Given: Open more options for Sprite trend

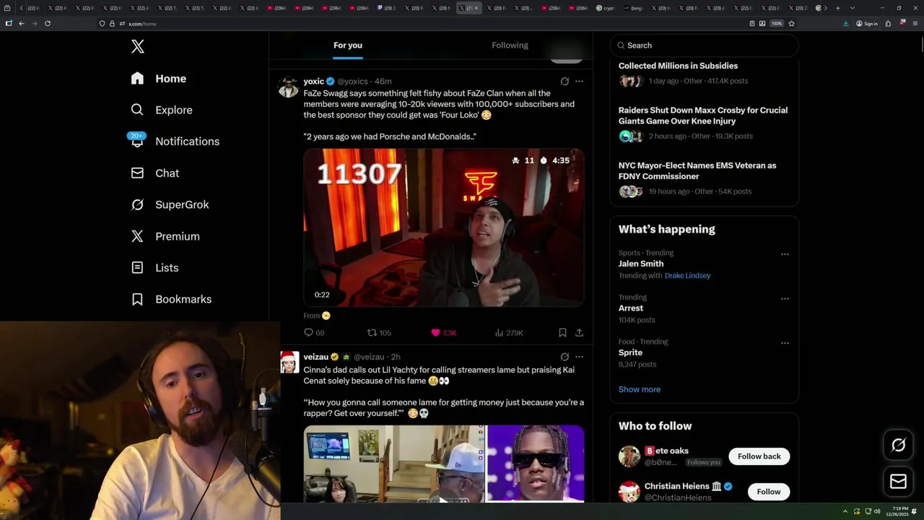Looking at the screenshot, I should [x=785, y=343].
